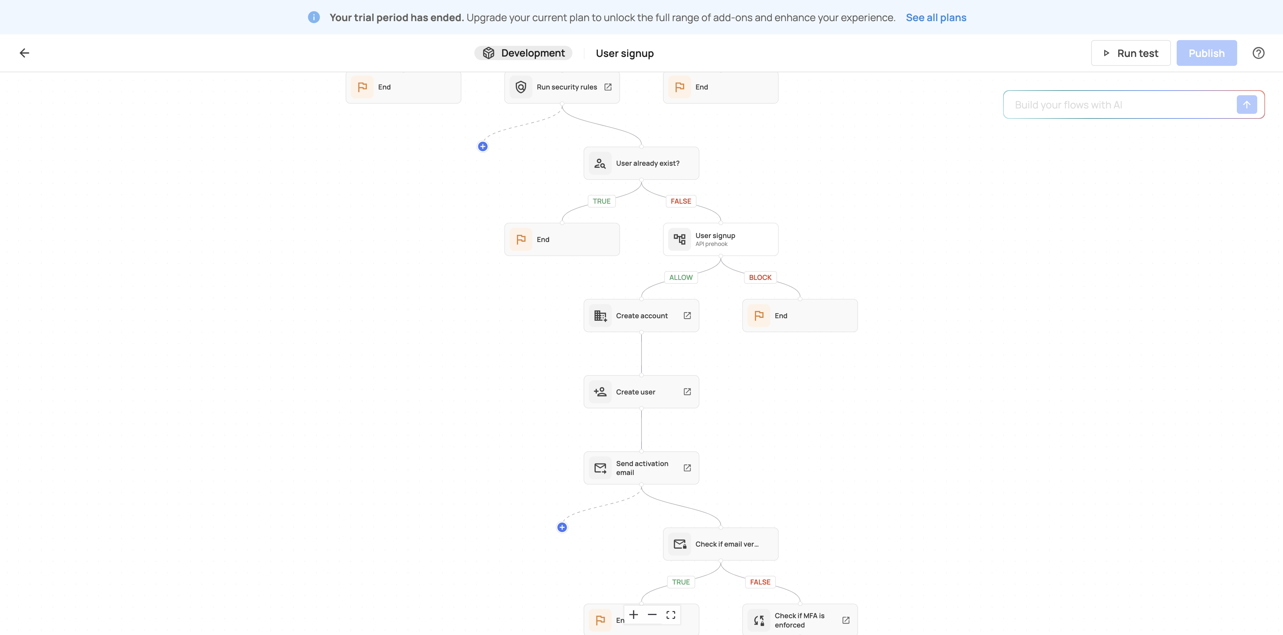The width and height of the screenshot is (1283, 635).
Task: Zoom in on the flow canvas
Action: tap(634, 615)
